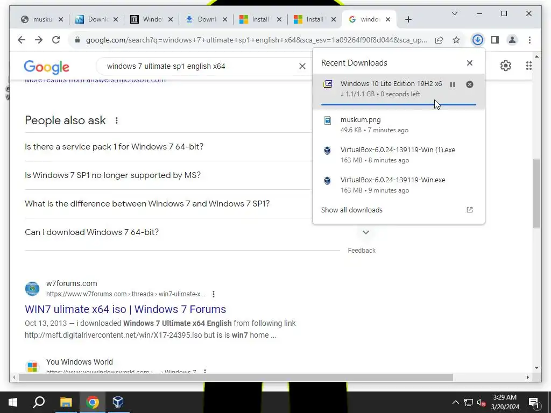Go back to previous page

pos(22,40)
